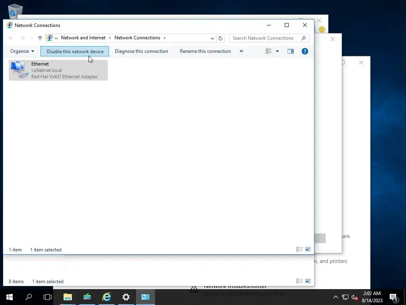Screen dimensions: 406x305
Task: Click the Network Connections title bar icon
Action: point(10,25)
